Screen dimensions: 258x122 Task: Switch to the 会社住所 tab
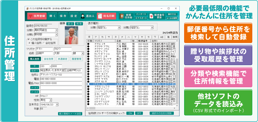[x=49, y=59]
